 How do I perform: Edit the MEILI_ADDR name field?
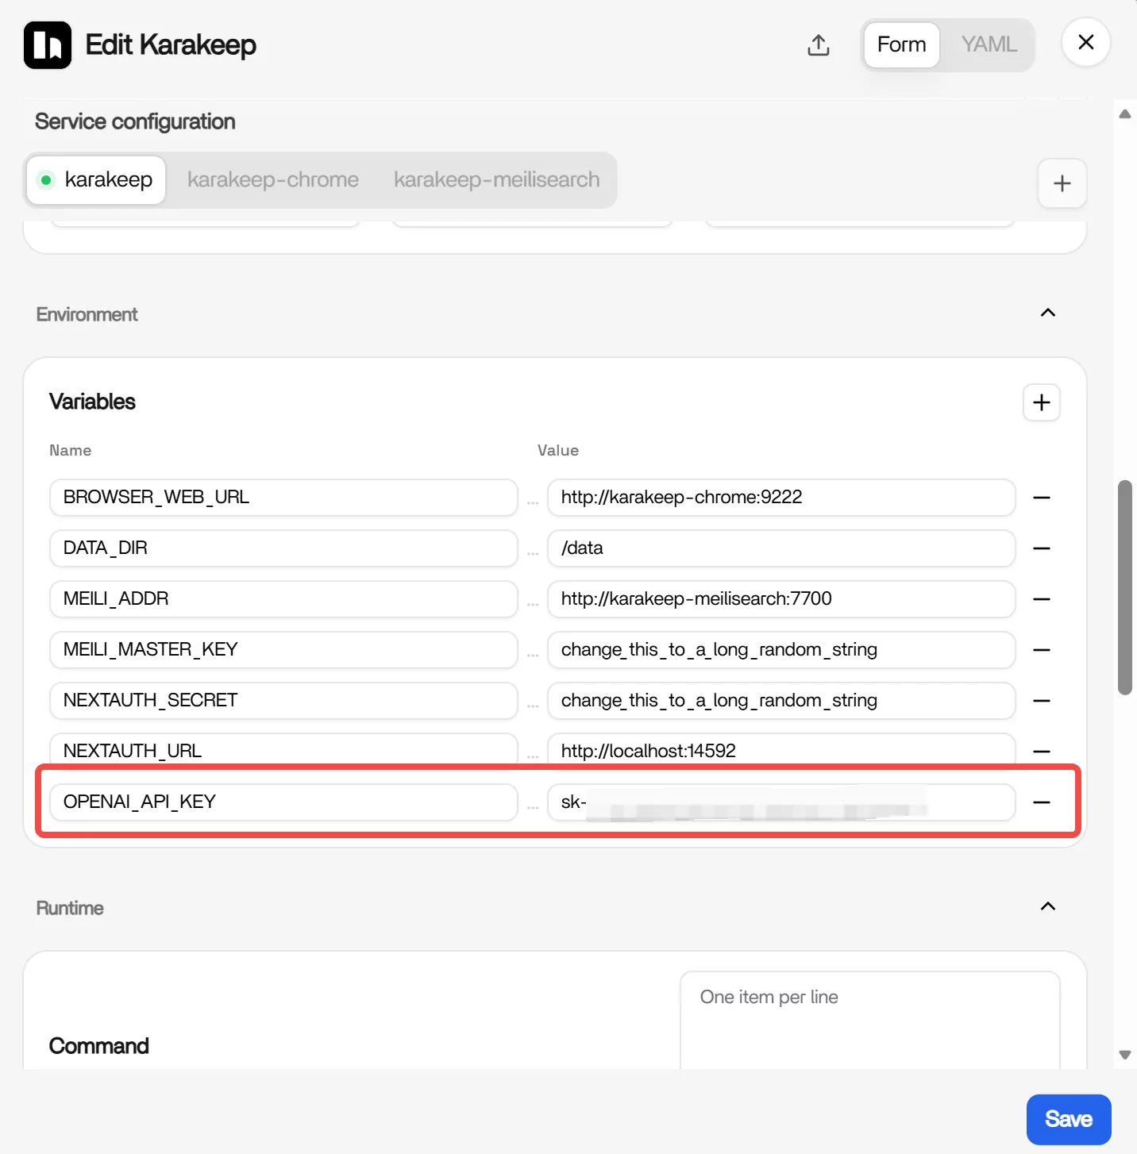[x=283, y=599]
